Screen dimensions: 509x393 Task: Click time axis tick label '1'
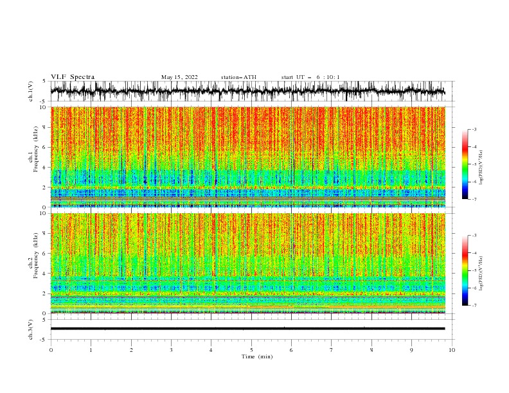pos(91,350)
